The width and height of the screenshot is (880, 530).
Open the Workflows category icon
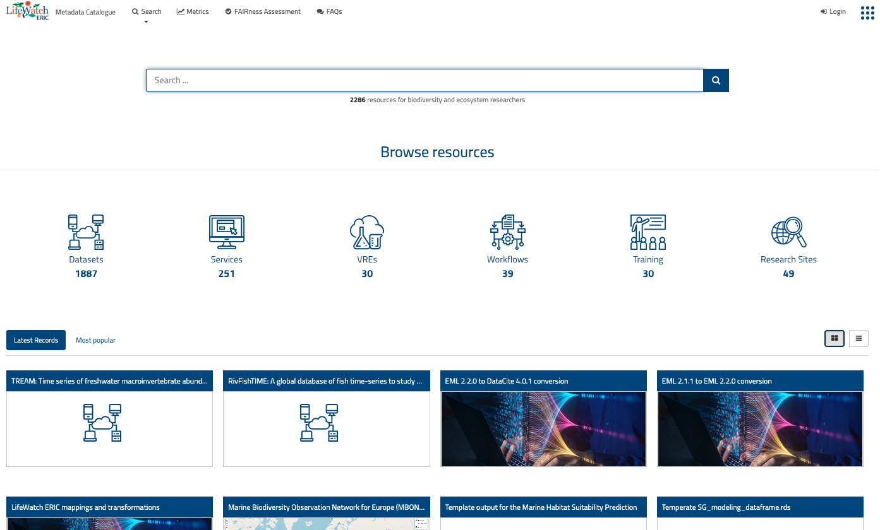pos(507,232)
